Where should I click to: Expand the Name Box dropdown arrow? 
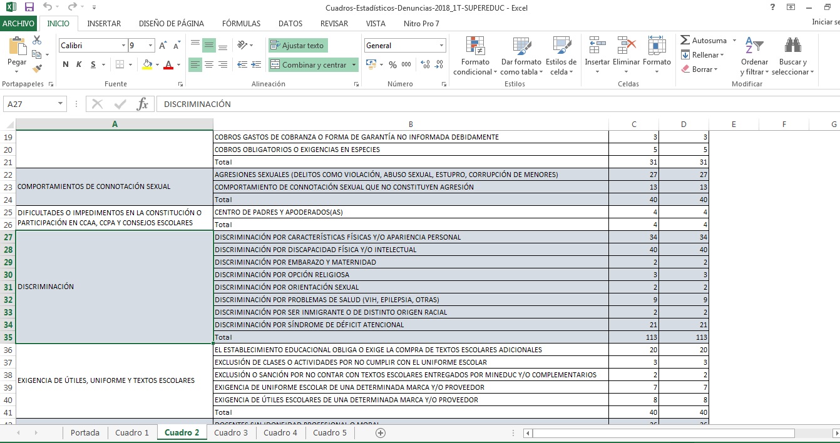(x=61, y=104)
